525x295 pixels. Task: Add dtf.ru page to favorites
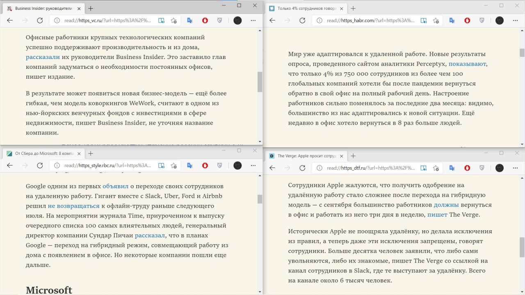[436, 168]
